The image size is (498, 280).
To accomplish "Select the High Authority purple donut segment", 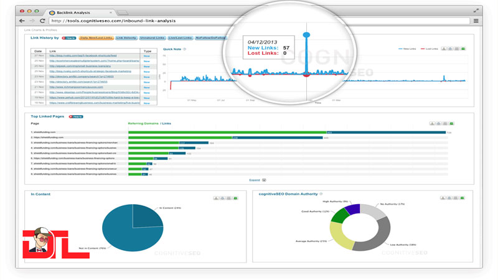I will click(x=353, y=210).
